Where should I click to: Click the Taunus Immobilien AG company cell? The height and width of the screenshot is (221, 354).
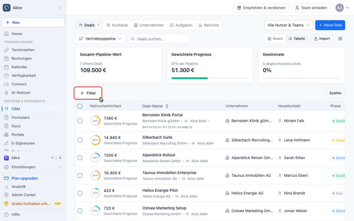point(248,175)
